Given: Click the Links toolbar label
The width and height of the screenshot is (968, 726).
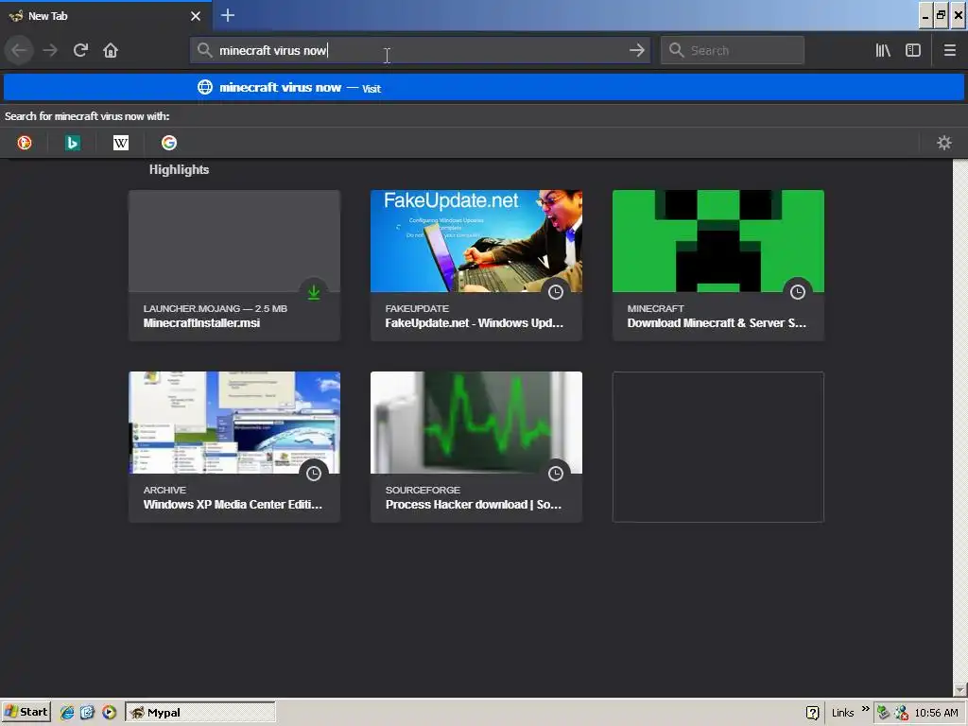Looking at the screenshot, I should (x=842, y=713).
